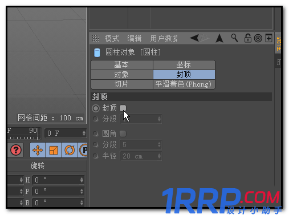
Task: Click the 半径 field showing 20 cm
Action: (141, 156)
